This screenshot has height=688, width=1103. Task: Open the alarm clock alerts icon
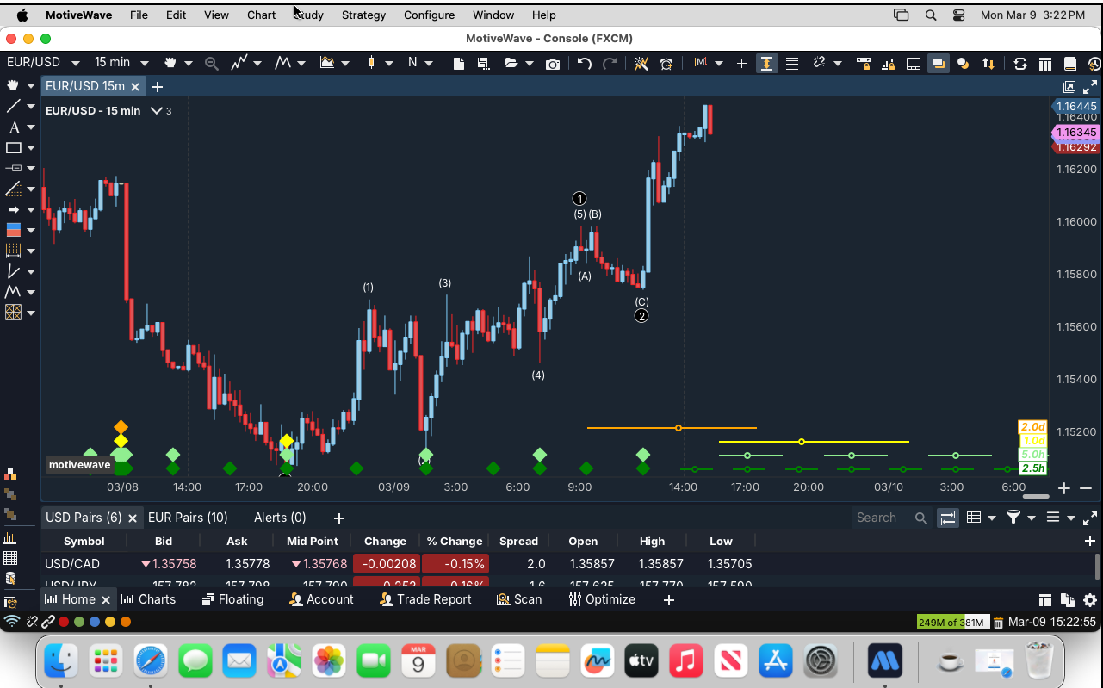pyautogui.click(x=666, y=63)
